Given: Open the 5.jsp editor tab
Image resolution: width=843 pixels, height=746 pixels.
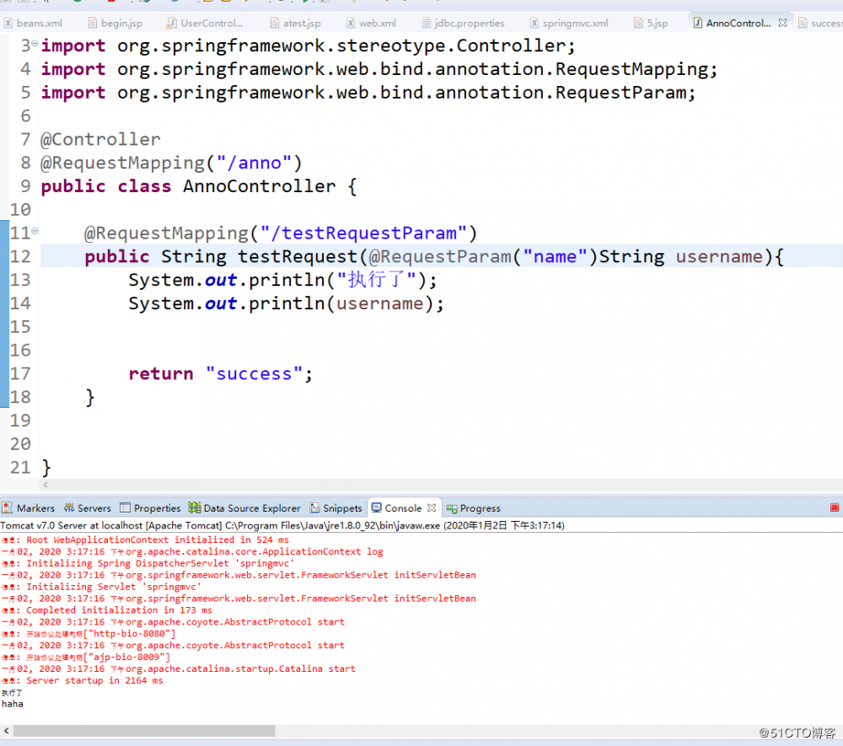Looking at the screenshot, I should pos(651,23).
